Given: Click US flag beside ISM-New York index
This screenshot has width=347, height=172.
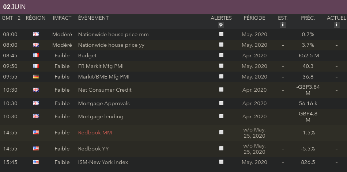Looking at the screenshot, I should point(35,162).
